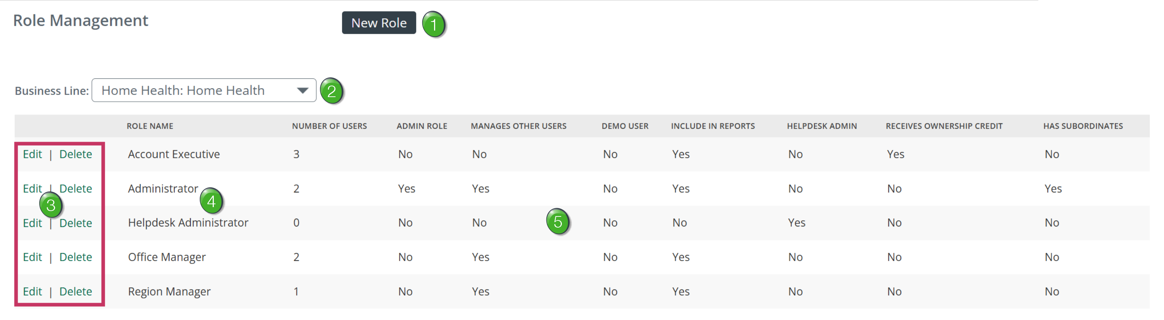Edit the Account Executive role
The image size is (1164, 320).
(x=32, y=154)
